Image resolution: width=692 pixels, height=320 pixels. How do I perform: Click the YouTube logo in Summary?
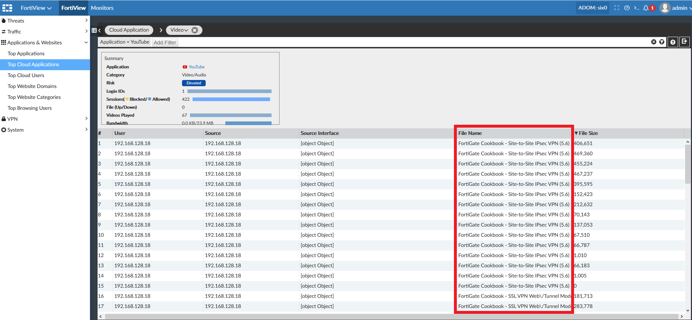coord(185,67)
